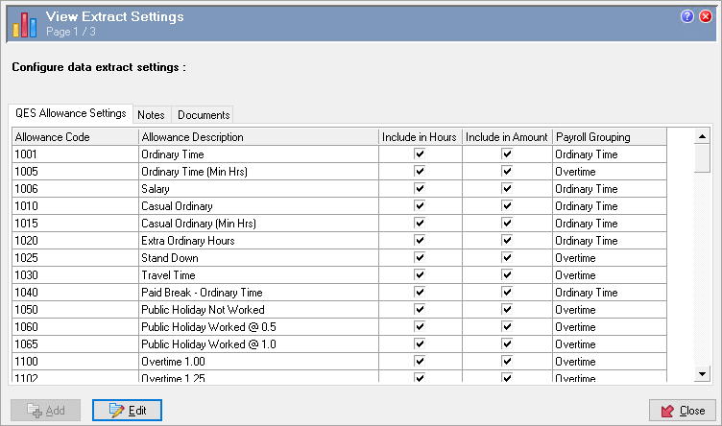722x426 pixels.
Task: Toggle Include in Amount for Stand Down
Action: 507,258
